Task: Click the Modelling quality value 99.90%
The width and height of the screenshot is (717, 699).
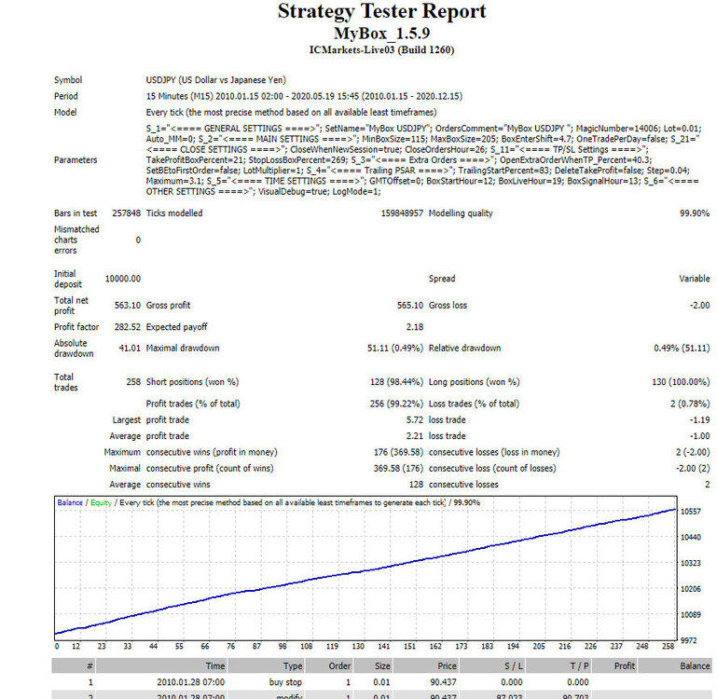Action: coord(695,213)
